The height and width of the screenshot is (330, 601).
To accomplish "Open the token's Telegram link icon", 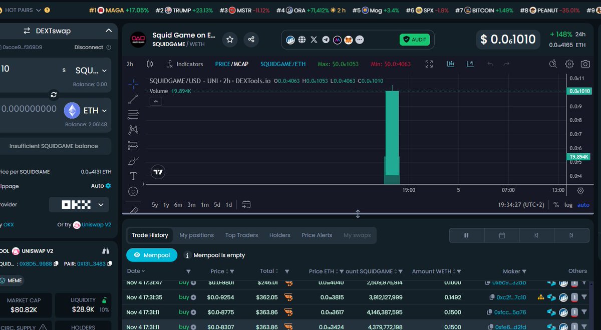I will click(x=326, y=40).
